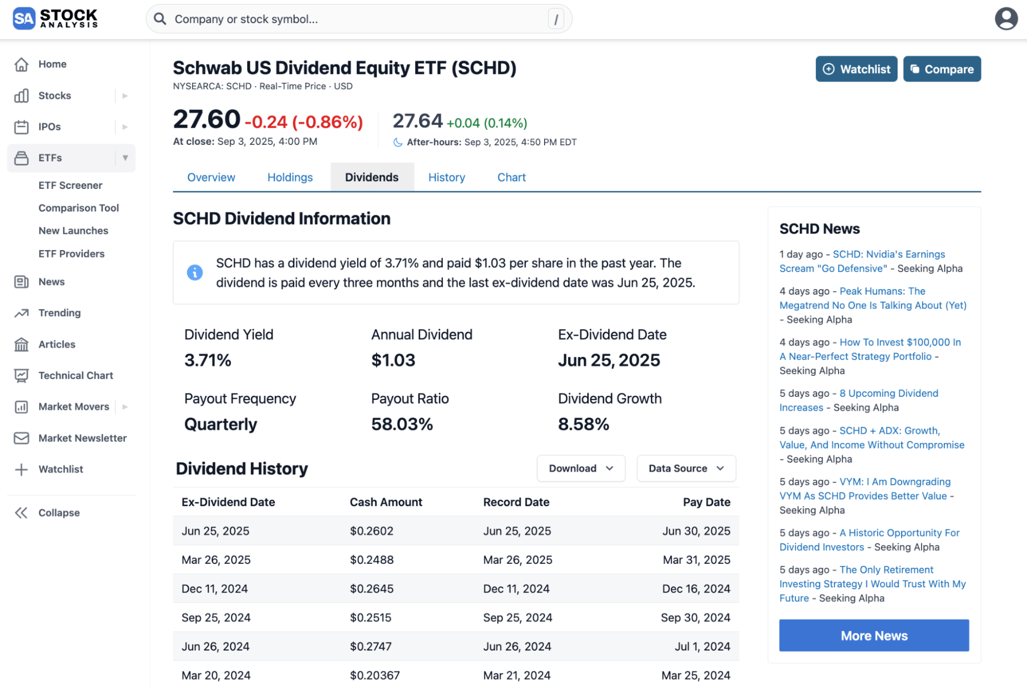This screenshot has height=688, width=1027.
Task: Open A Historic Opportunity article link
Action: click(x=870, y=540)
